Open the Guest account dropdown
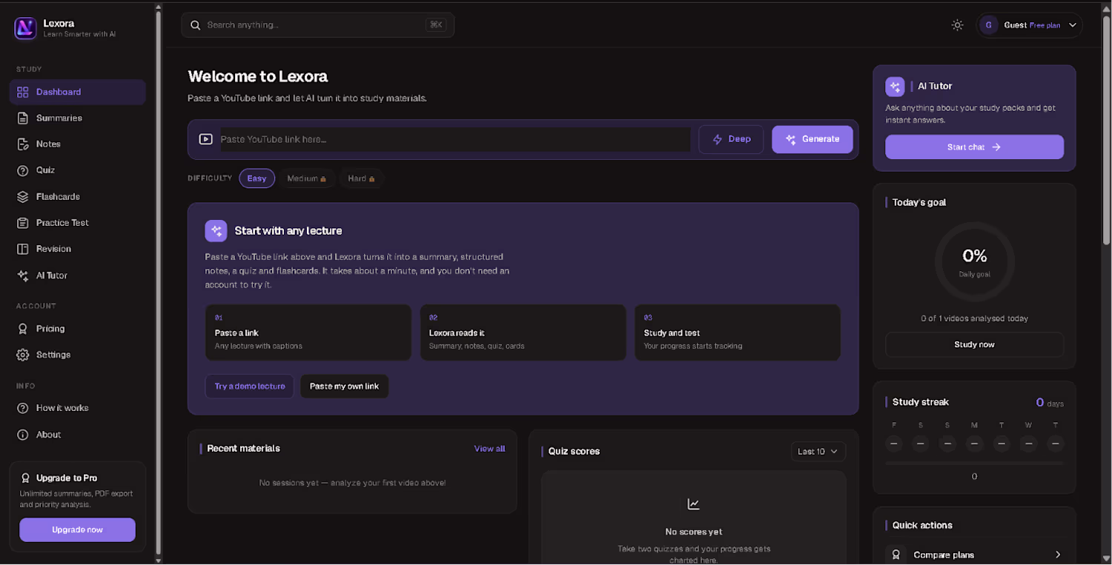 pyautogui.click(x=1030, y=25)
